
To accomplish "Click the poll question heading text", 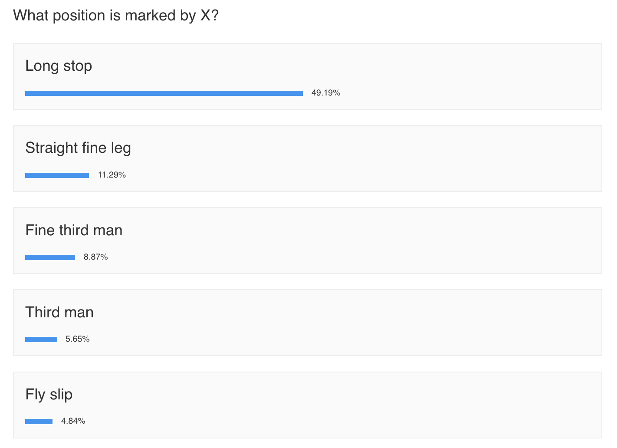I will point(116,16).
